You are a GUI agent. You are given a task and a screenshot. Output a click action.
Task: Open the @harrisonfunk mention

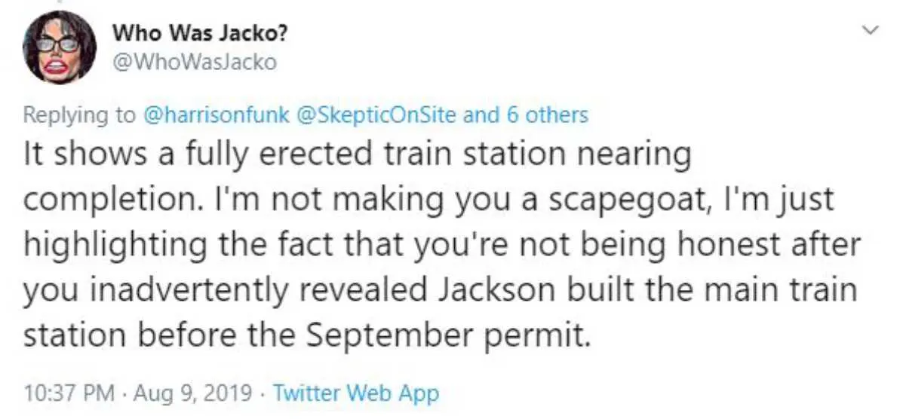(x=210, y=115)
